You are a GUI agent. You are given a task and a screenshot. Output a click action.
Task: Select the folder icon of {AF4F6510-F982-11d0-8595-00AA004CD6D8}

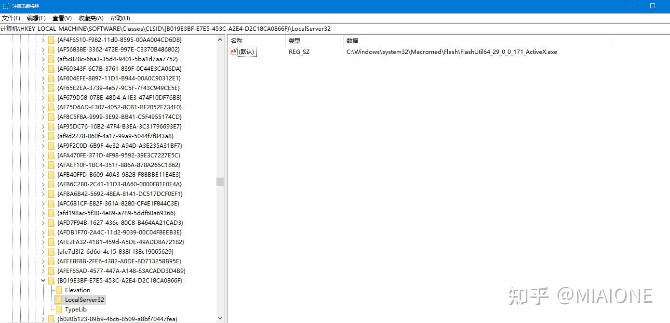51,40
